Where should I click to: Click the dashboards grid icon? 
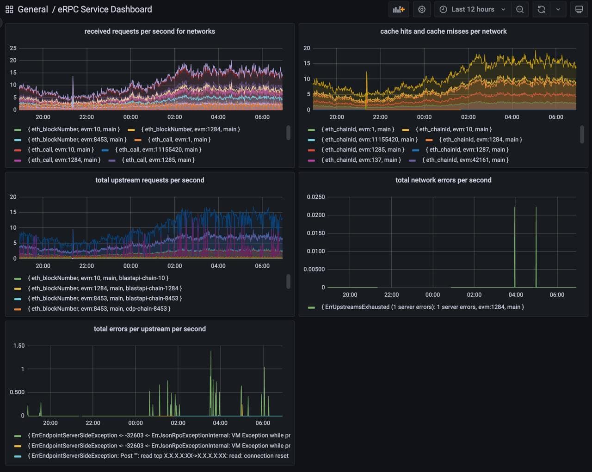point(9,9)
